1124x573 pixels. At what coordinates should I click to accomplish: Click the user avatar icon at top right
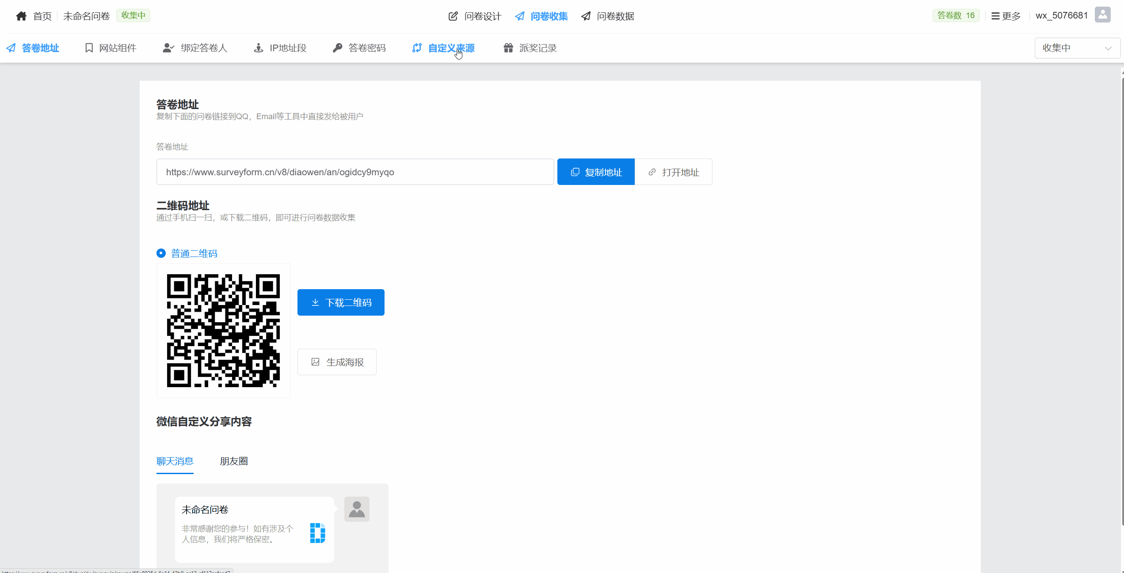click(x=1102, y=15)
